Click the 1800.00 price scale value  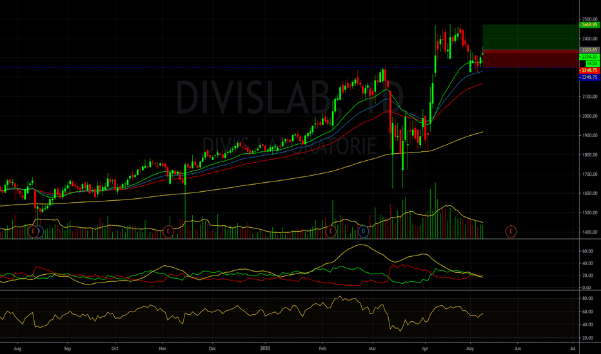590,155
